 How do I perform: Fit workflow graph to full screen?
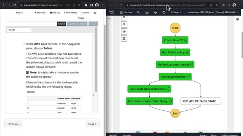point(124,39)
